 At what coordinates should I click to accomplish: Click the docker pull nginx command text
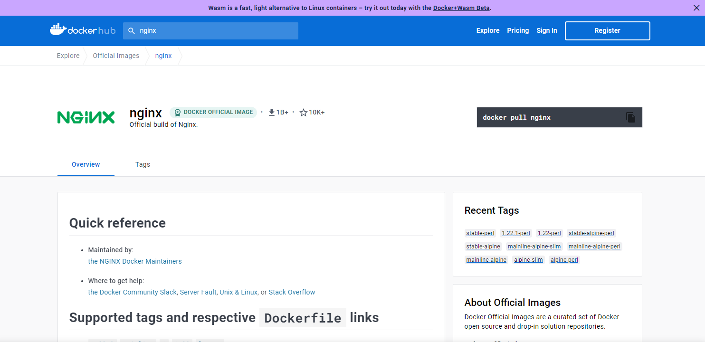(516, 117)
